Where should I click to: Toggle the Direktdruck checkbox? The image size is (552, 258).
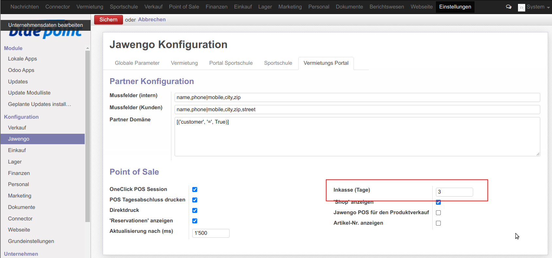(x=195, y=211)
